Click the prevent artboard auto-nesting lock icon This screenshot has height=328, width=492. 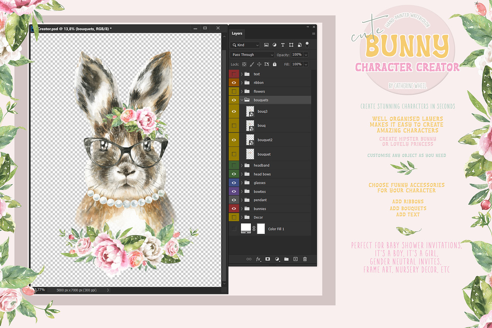[x=266, y=64]
